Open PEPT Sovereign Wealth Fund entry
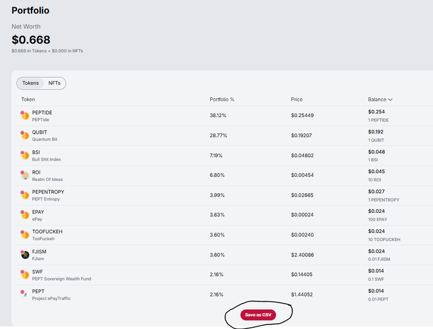Viewport: 433px width, 329px height. (x=61, y=279)
